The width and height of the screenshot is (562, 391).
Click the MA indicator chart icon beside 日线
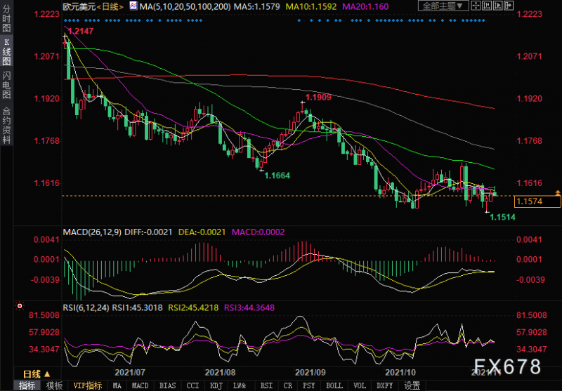pos(133,6)
